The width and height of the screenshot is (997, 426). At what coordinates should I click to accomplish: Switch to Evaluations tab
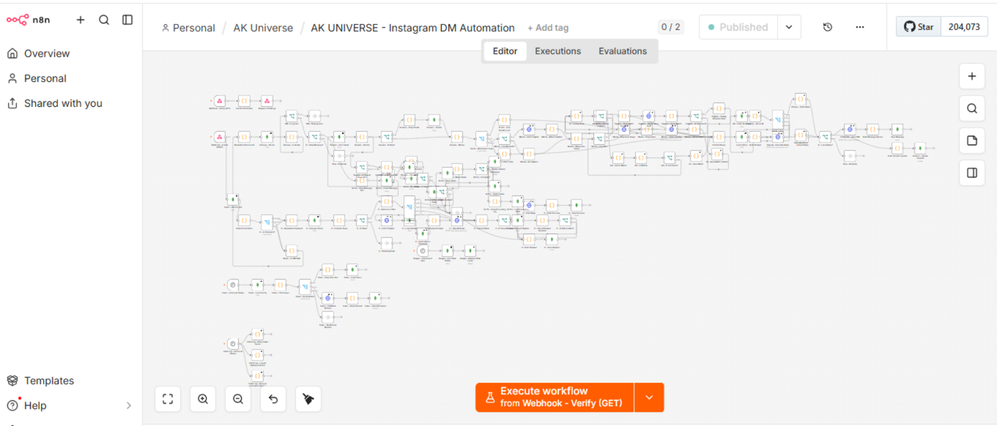click(x=622, y=51)
